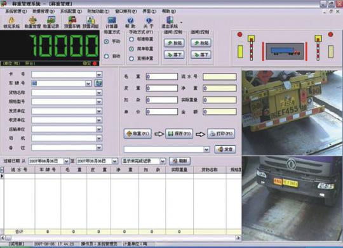Click the 锁定系统 lock icon in toolbar
The height and width of the screenshot is (248, 343).
[11, 20]
